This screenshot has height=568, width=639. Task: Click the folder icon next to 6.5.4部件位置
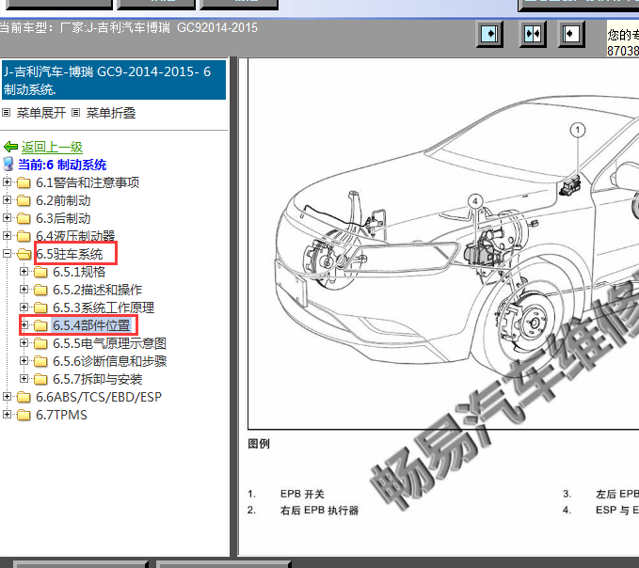(40, 325)
